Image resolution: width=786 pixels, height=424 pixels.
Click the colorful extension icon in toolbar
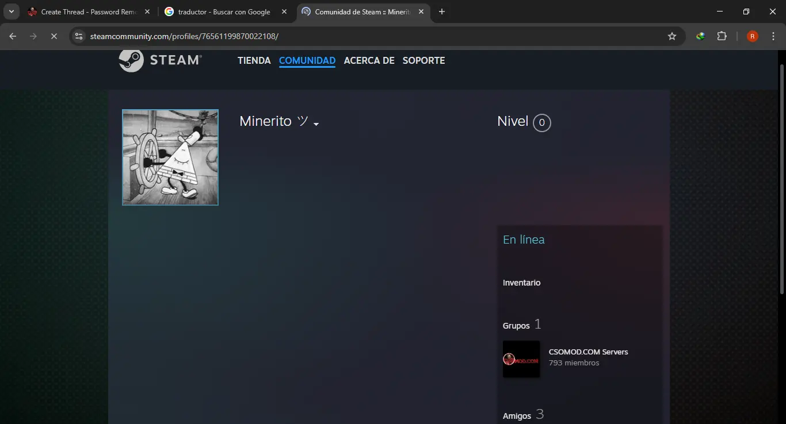tap(700, 36)
